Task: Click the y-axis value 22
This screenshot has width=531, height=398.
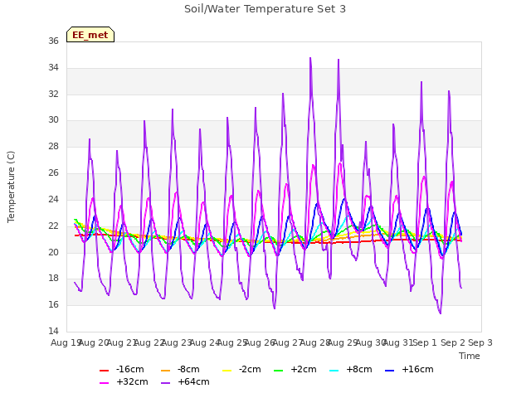Action: pos(53,226)
